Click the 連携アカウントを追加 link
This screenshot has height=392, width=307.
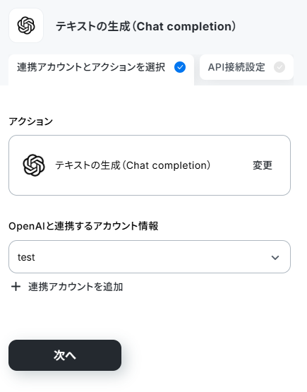click(76, 287)
